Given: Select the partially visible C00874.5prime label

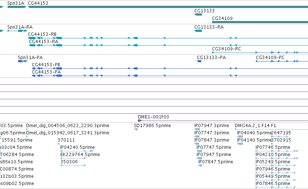Looking at the screenshot, I should [x=17, y=169].
